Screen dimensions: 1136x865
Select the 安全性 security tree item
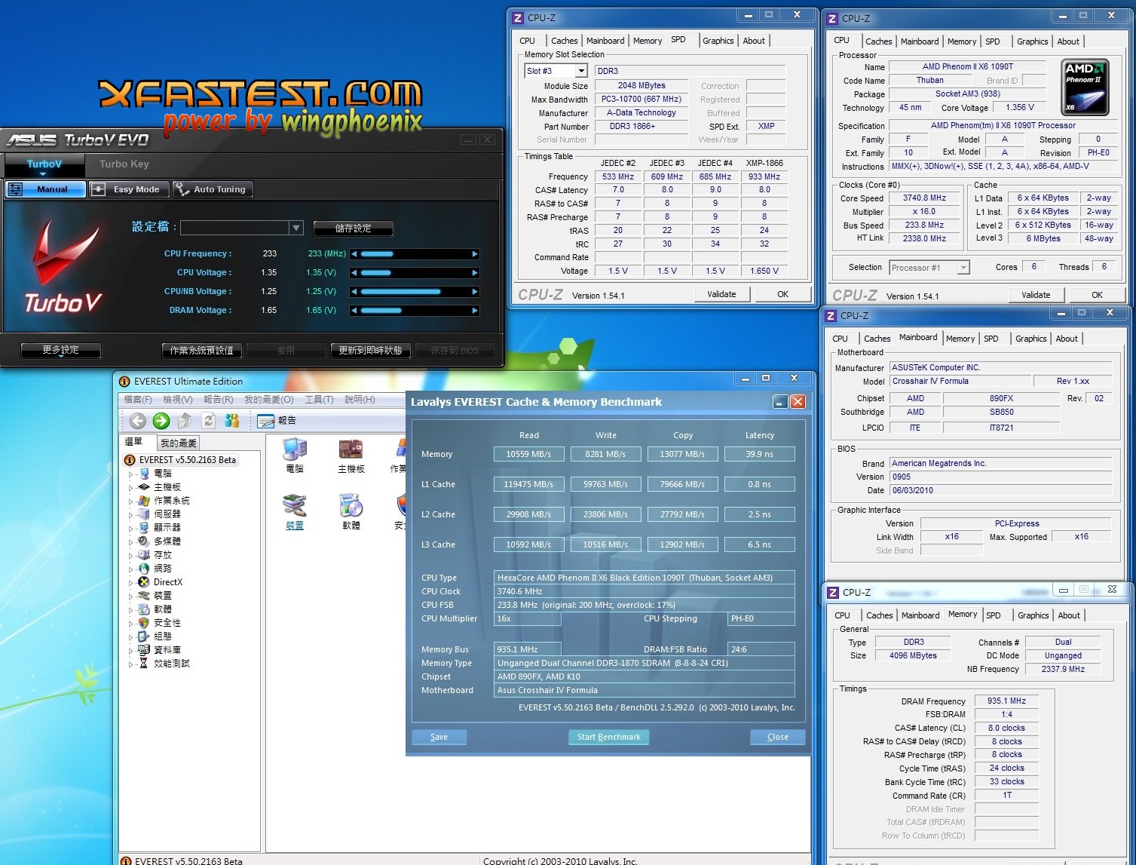(x=167, y=623)
